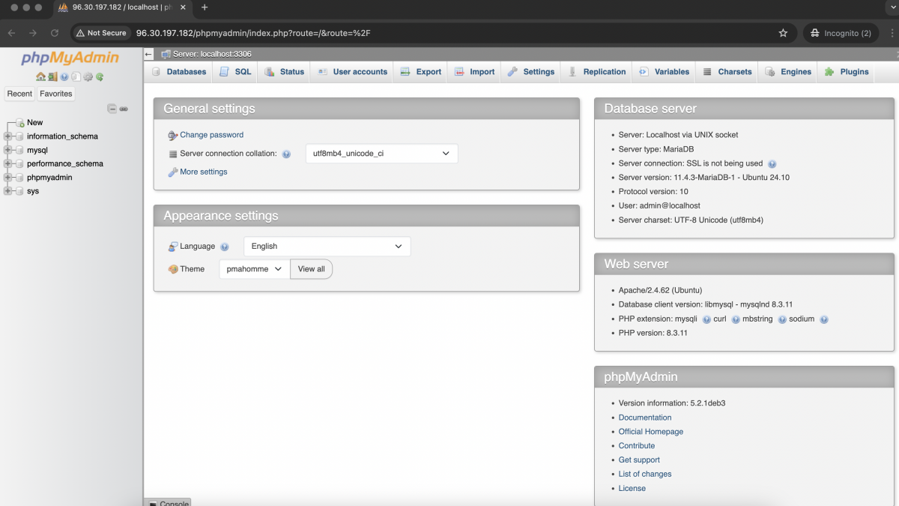The image size is (899, 506).
Task: Click the help icon next to Language
Action: tap(225, 247)
